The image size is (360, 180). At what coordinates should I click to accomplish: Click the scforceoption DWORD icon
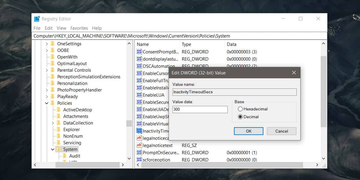139,160
